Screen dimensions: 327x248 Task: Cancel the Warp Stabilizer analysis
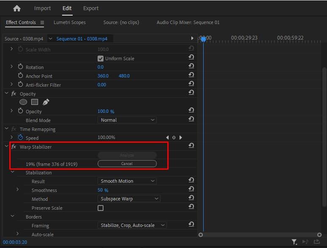click(127, 164)
